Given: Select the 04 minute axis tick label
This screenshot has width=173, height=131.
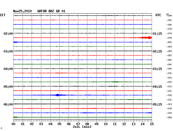Looking at the screenshot, I should 50,124.
